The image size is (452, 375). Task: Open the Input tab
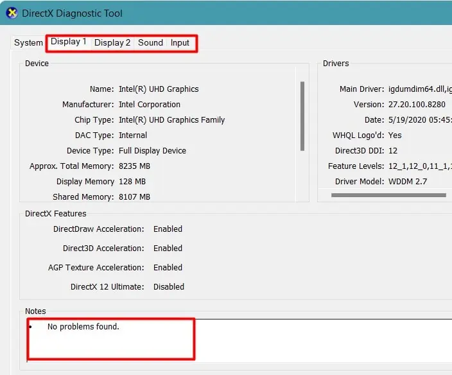[x=180, y=43]
